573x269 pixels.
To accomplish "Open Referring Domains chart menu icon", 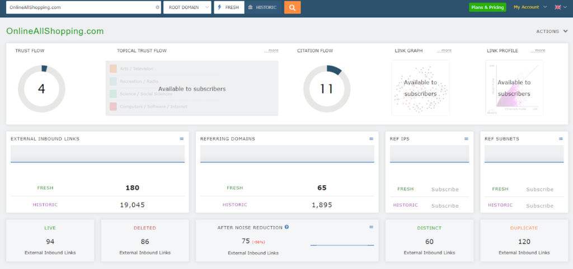I will [371, 138].
